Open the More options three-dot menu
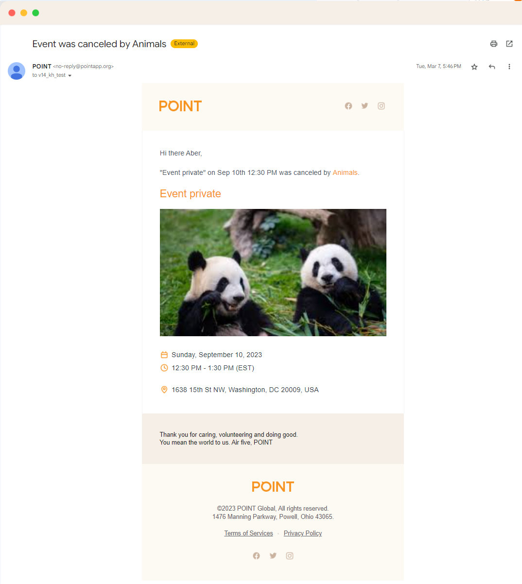 click(509, 67)
